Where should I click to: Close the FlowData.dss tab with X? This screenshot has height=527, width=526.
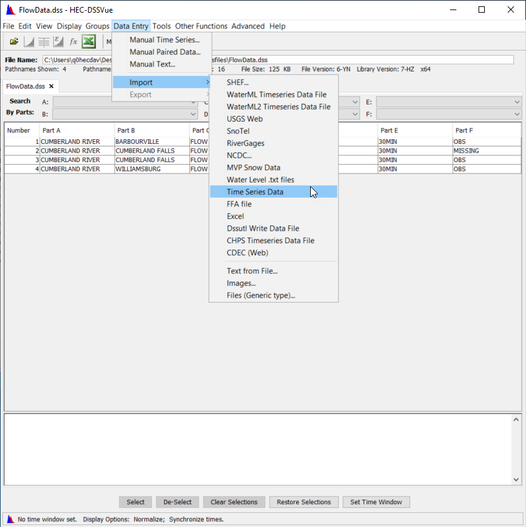[51, 86]
